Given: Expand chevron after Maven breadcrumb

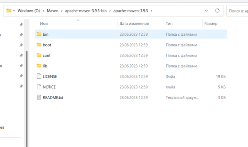Looking at the screenshot, I should (x=62, y=11).
